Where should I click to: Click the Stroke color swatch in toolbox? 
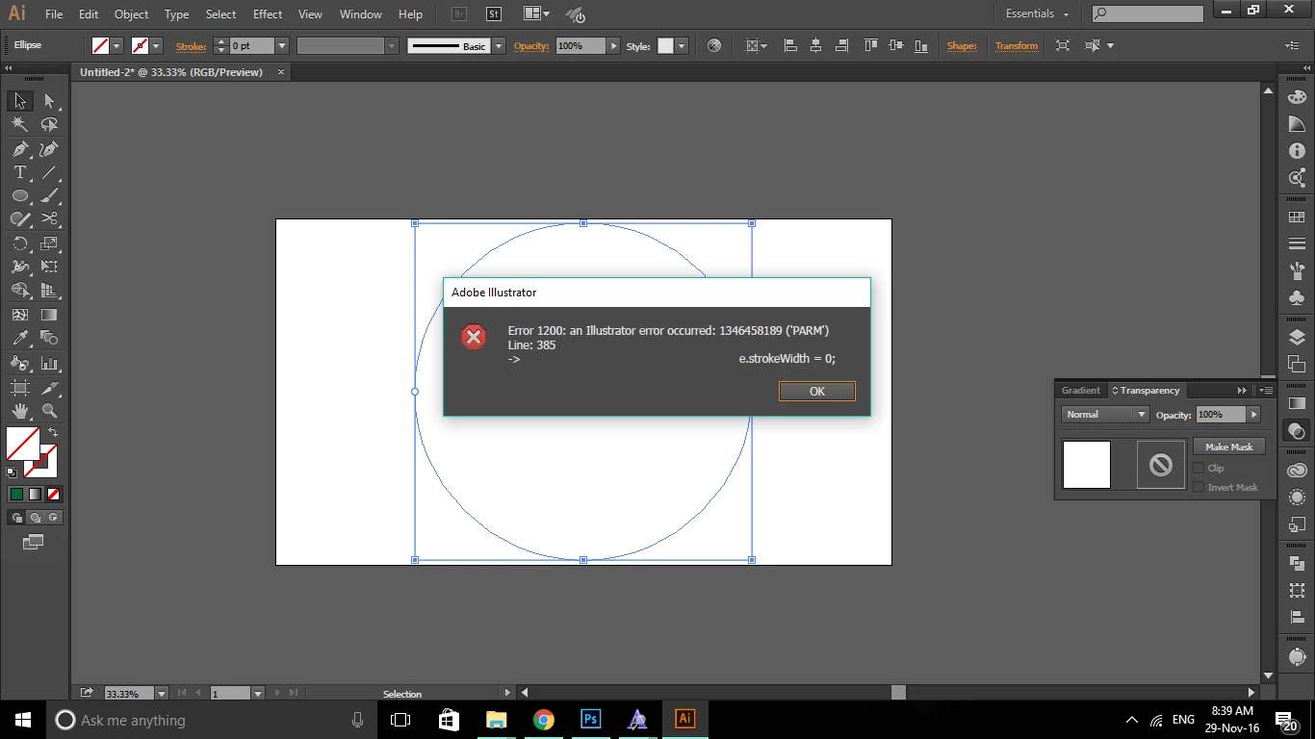coord(40,461)
